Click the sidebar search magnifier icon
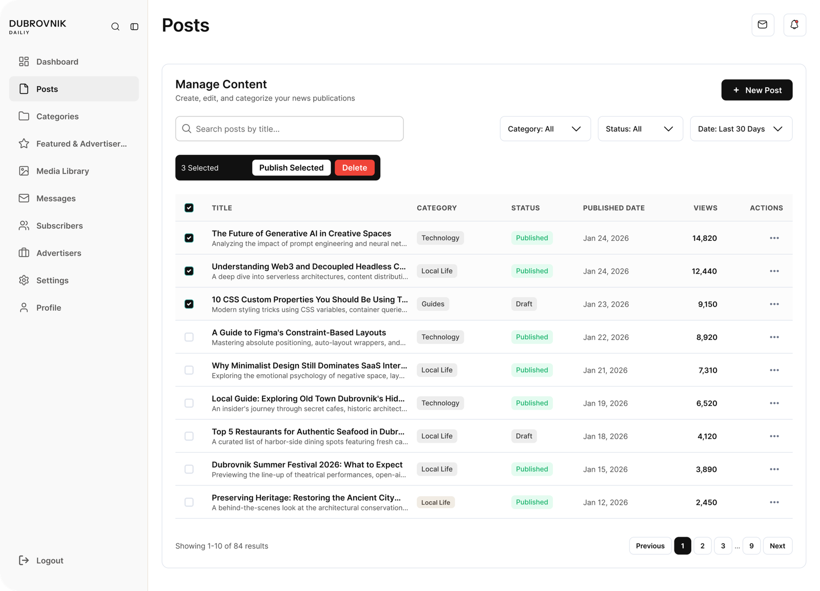Screen dimensions: 820x591 click(115, 27)
